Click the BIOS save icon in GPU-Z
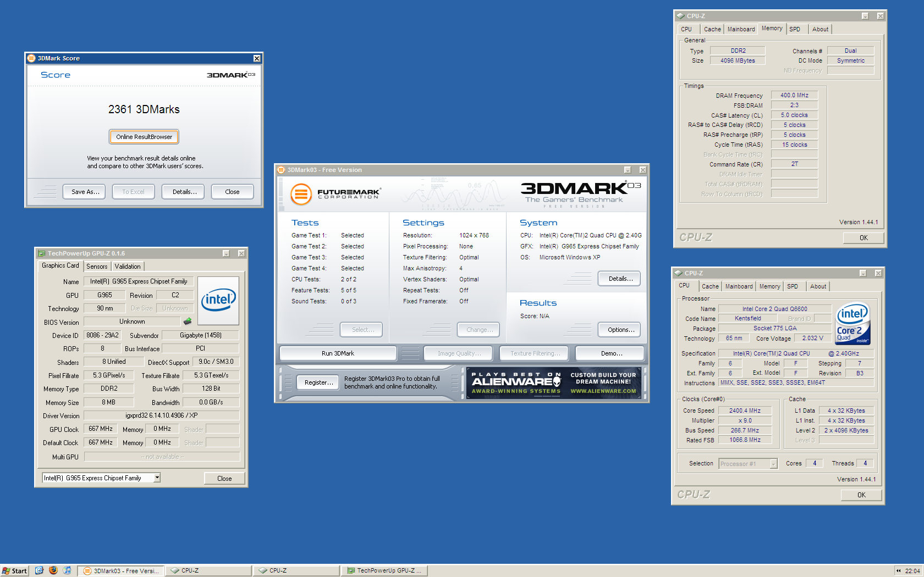This screenshot has height=577, width=924. point(188,321)
